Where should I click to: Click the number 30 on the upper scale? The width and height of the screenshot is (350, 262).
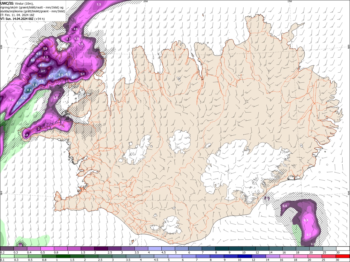click(x=338, y=252)
